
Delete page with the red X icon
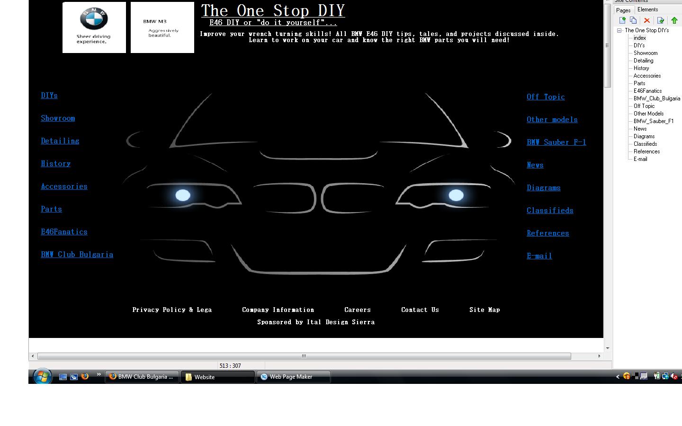646,20
